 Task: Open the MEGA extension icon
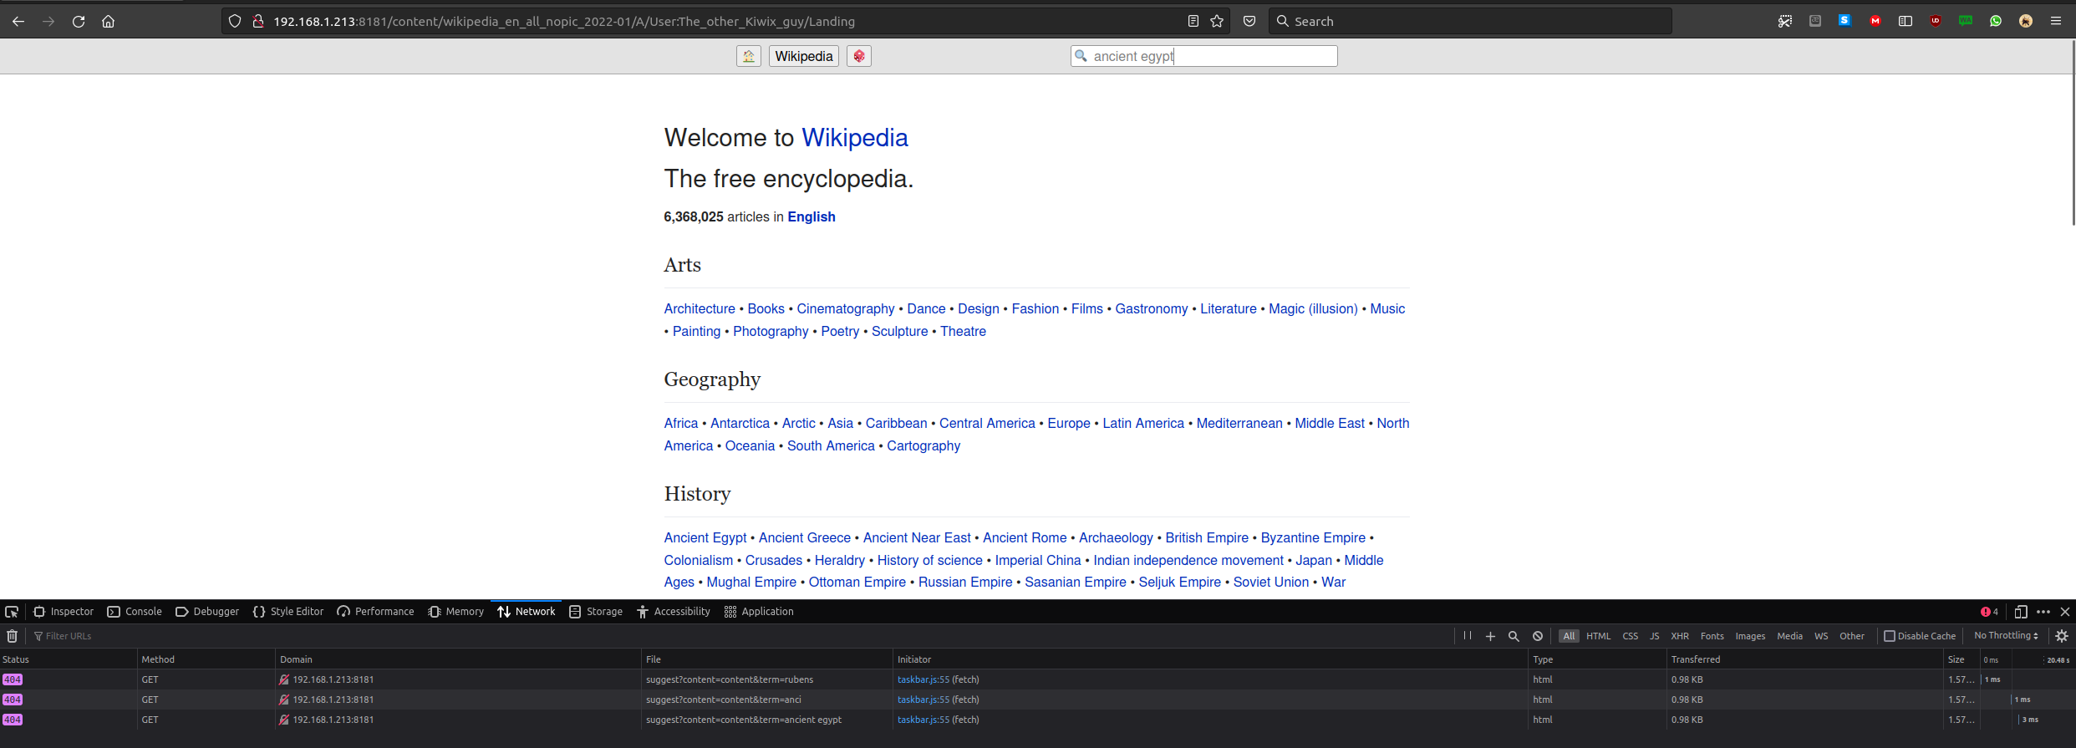pos(1875,22)
